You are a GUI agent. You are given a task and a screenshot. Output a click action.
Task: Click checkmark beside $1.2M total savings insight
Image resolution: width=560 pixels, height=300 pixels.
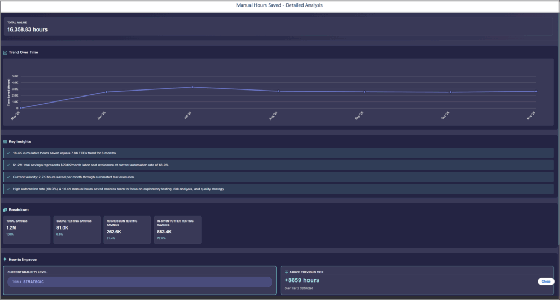tap(8, 165)
